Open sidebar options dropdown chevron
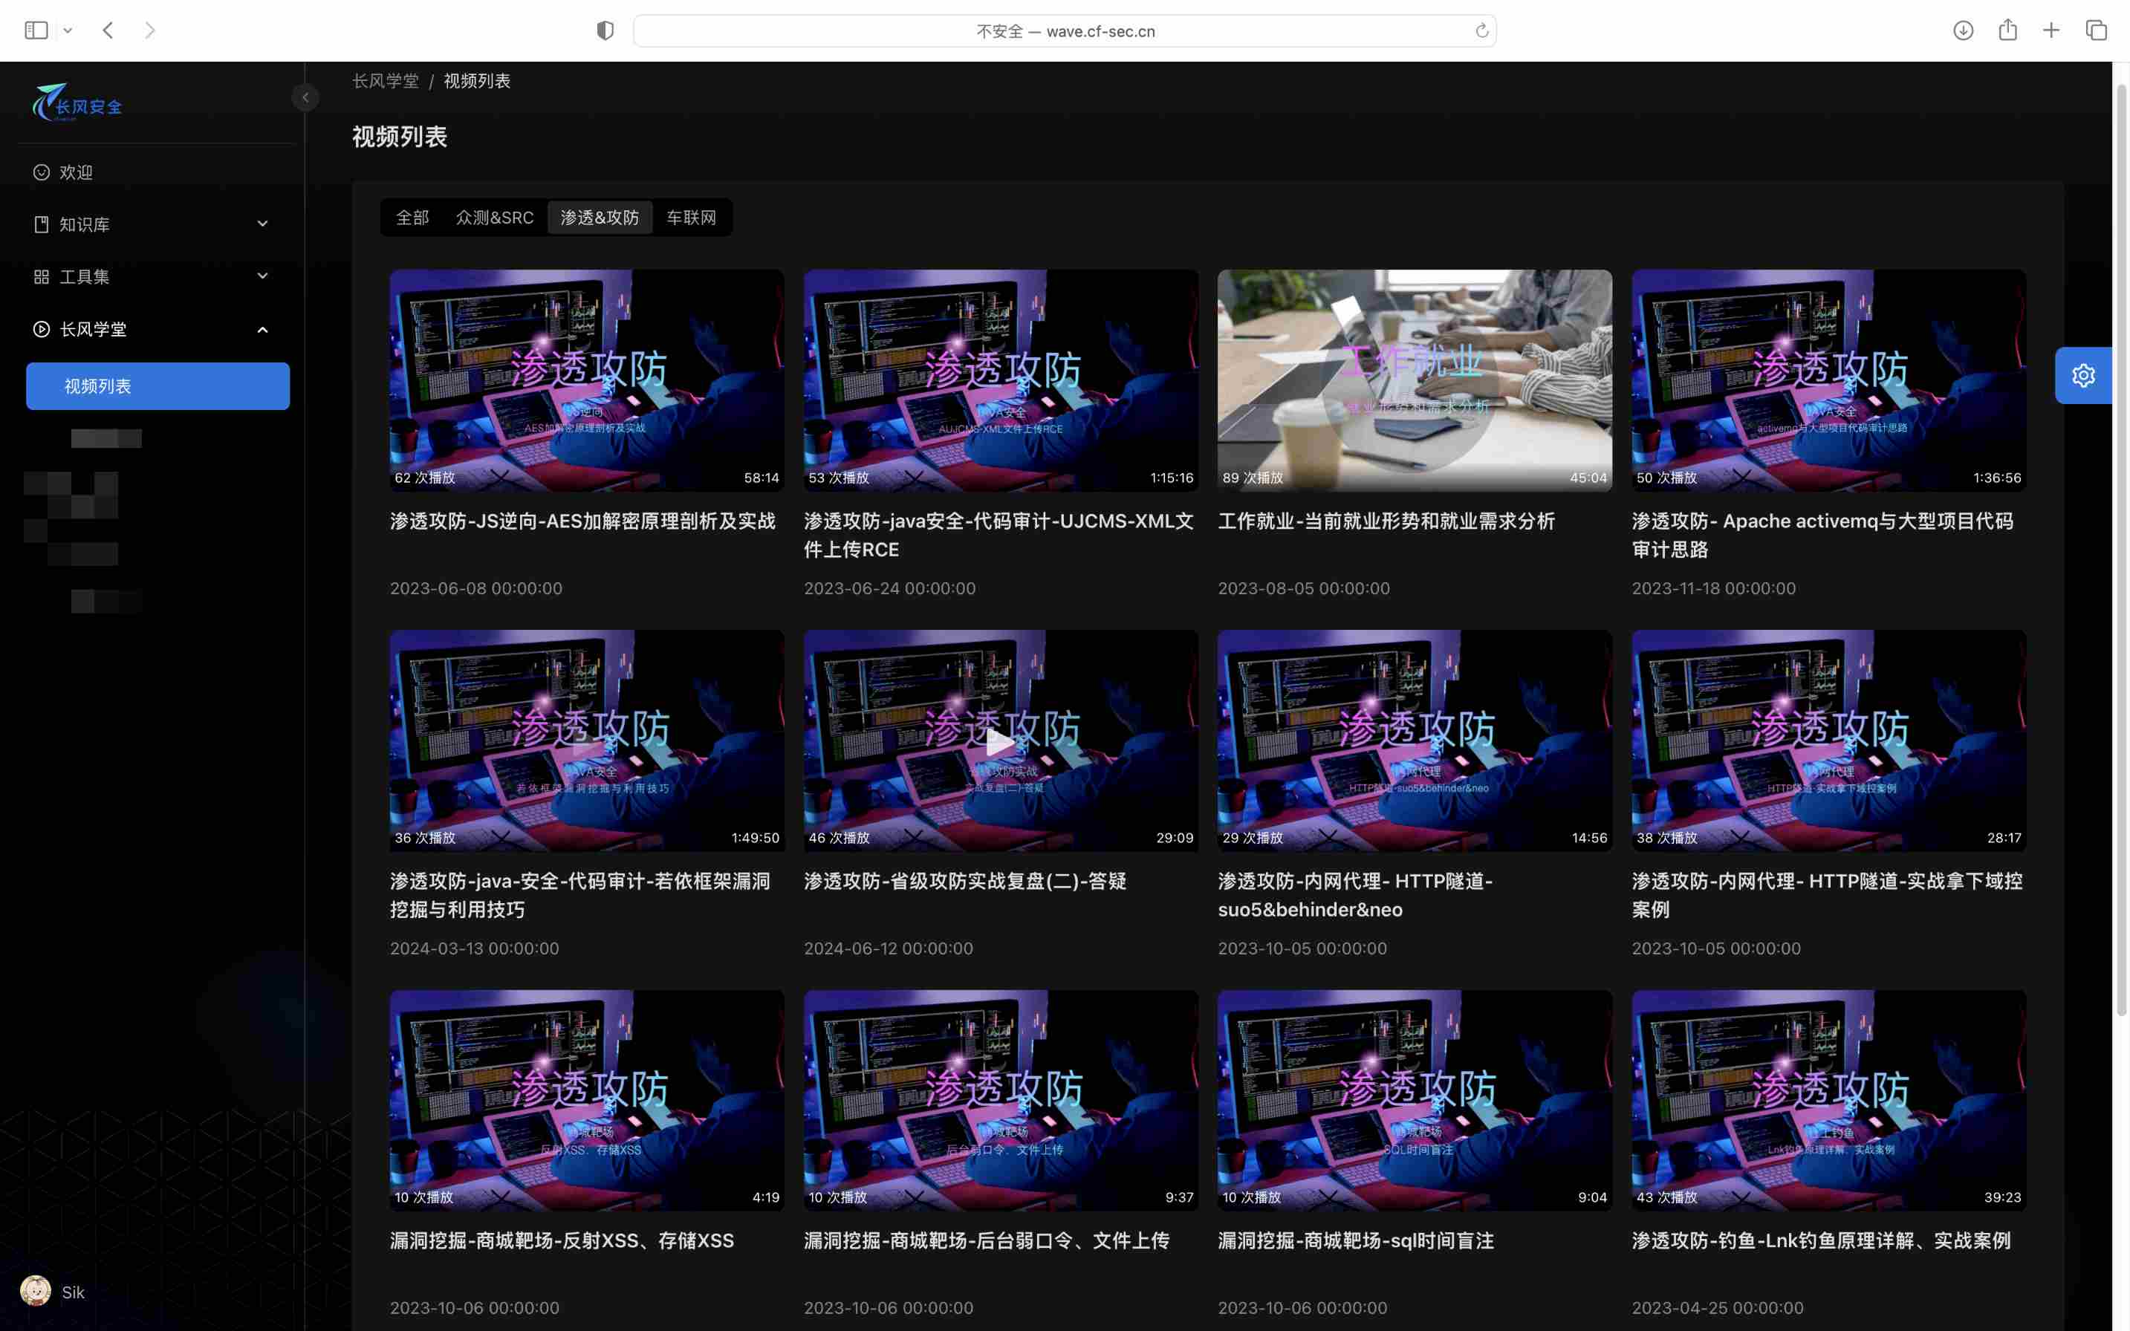Image resolution: width=2130 pixels, height=1331 pixels. coord(68,30)
